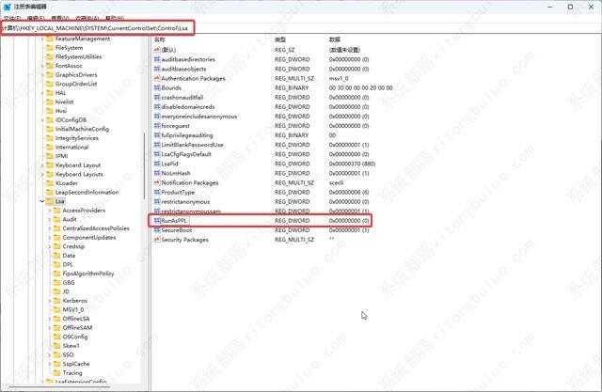Viewport: 602px width, 392px height.
Task: Click the Bounds binary value icon
Action: (157, 87)
